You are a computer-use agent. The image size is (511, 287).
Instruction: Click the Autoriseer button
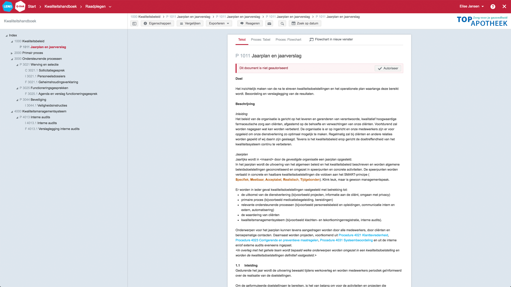[388, 68]
